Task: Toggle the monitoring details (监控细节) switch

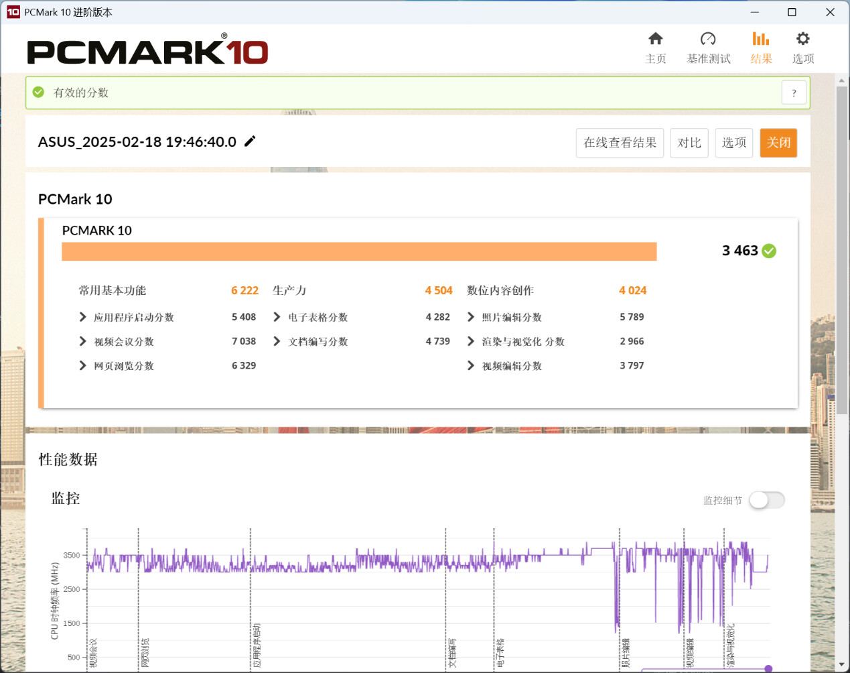Action: tap(766, 500)
